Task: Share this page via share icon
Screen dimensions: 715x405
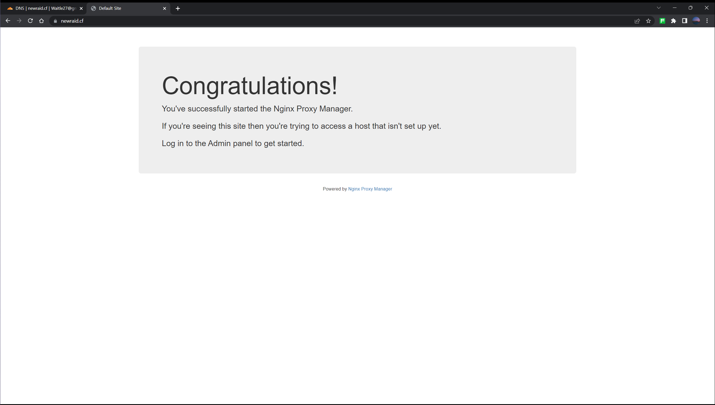Action: point(637,21)
